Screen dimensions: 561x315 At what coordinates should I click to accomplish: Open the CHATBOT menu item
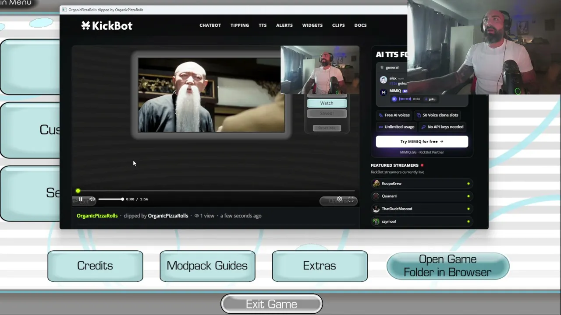coord(210,25)
